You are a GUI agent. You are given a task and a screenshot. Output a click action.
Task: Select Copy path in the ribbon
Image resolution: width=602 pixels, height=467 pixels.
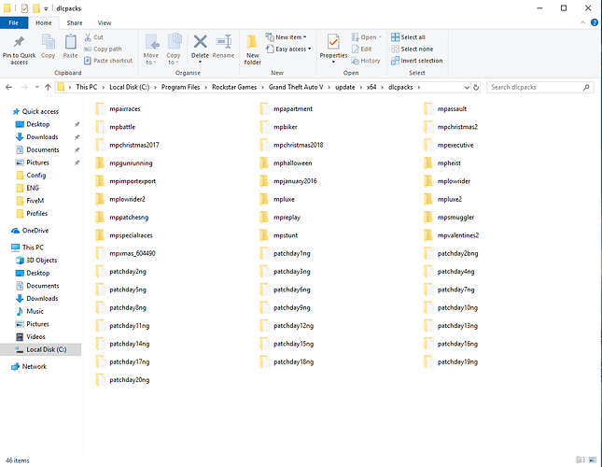pyautogui.click(x=103, y=50)
